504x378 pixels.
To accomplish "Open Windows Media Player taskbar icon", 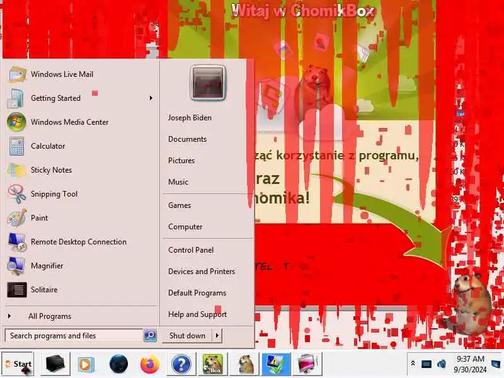I will [86, 365].
